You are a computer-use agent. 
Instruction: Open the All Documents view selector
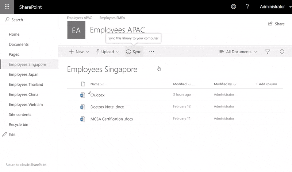pyautogui.click(x=238, y=52)
